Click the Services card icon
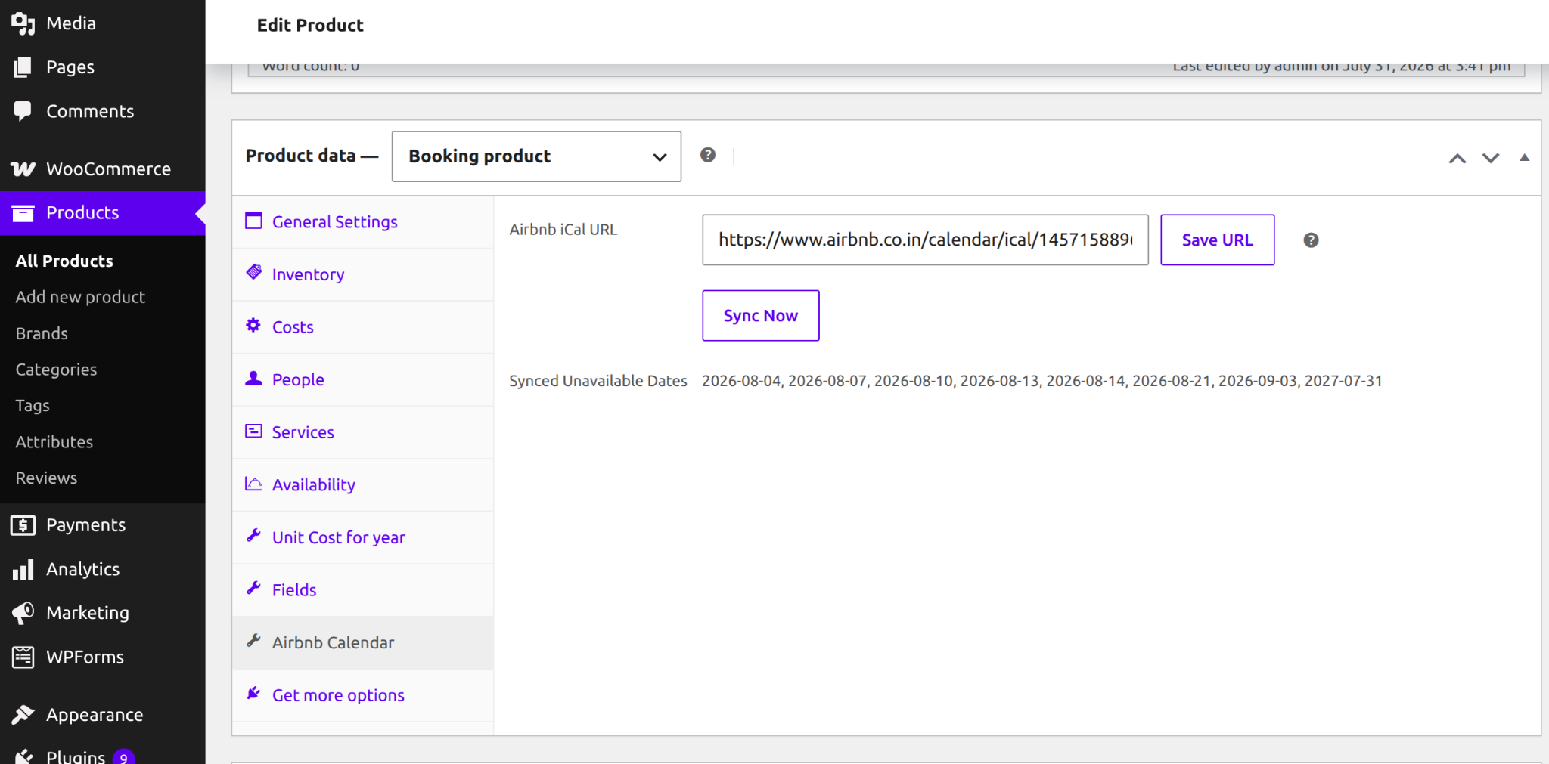Screen dimensions: 1549x764 (253, 431)
